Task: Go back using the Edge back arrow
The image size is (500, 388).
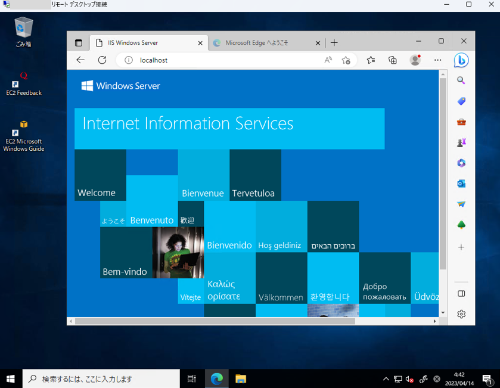Action: click(80, 60)
